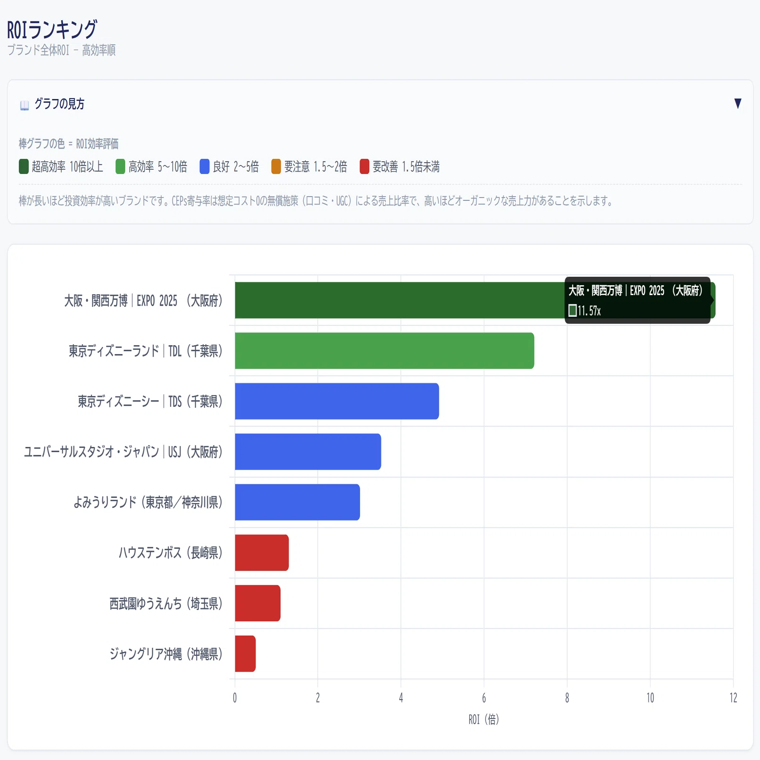Click the ハウステンボス red bar
760x760 pixels.
[262, 553]
